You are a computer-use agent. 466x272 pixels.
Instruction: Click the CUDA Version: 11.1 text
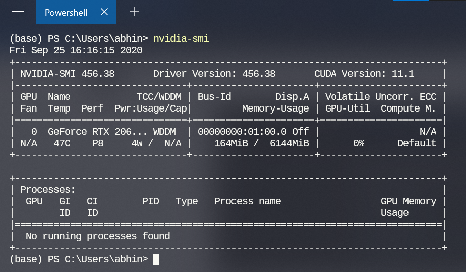[x=364, y=74]
